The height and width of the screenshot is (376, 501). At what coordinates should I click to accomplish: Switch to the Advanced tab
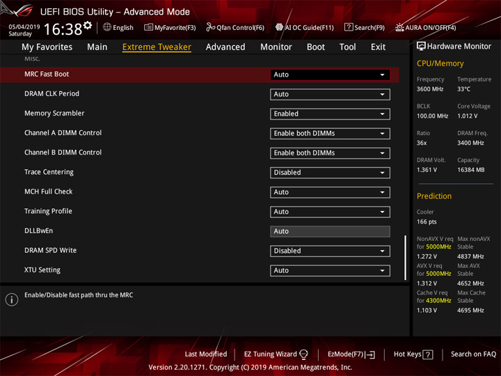(x=225, y=47)
